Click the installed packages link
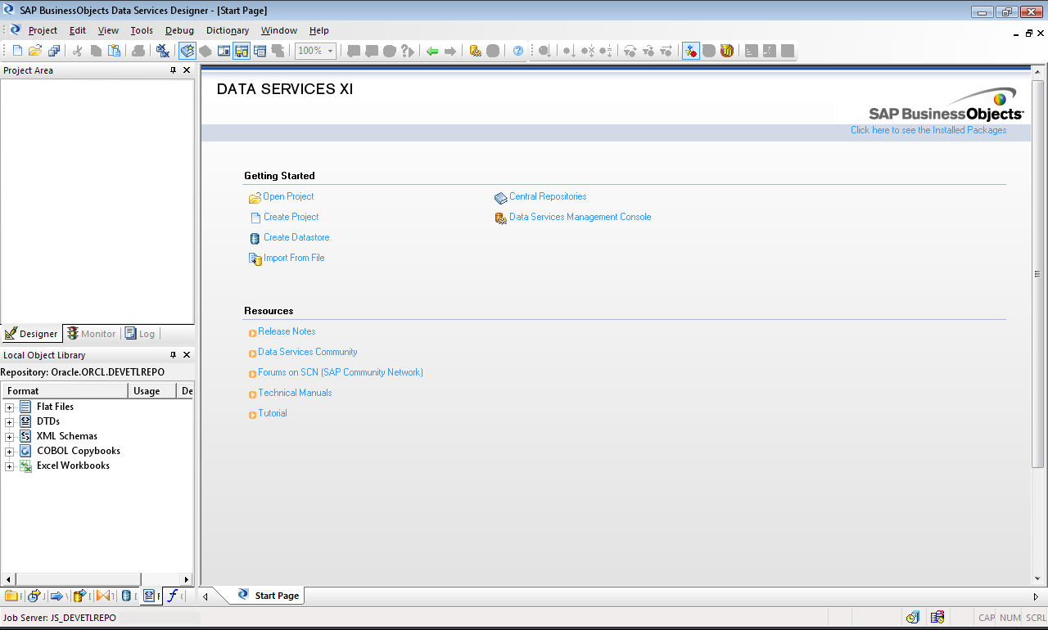This screenshot has width=1048, height=630. (928, 130)
